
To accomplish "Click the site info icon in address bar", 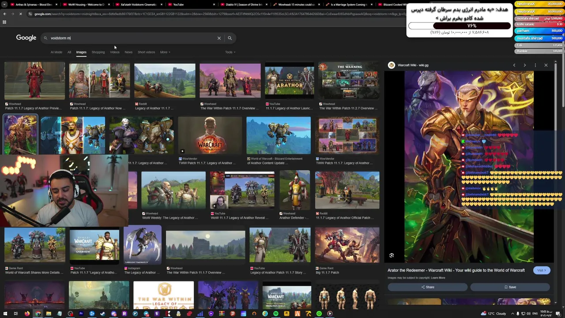I will point(30,14).
